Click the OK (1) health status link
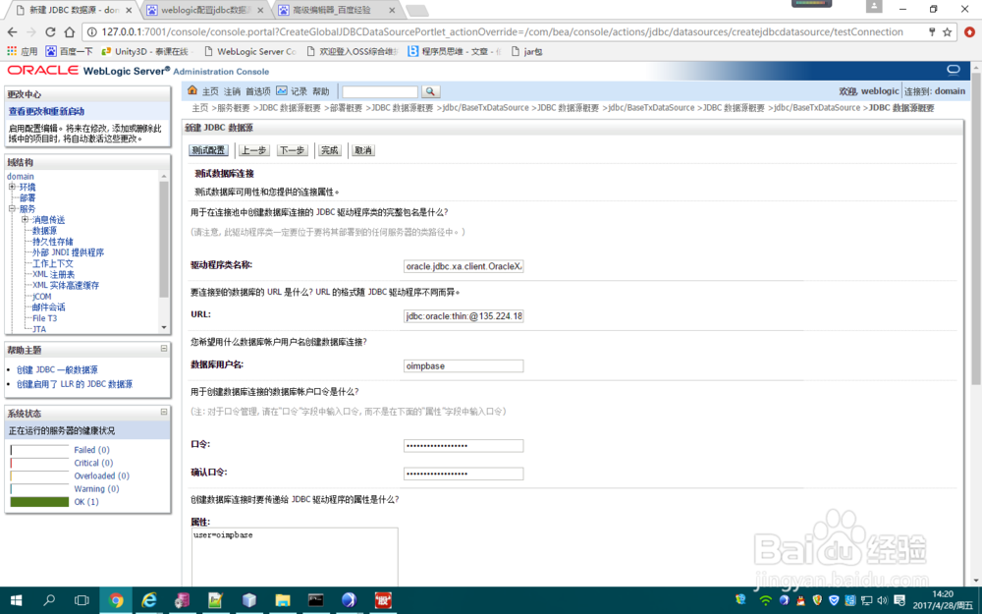 point(86,502)
